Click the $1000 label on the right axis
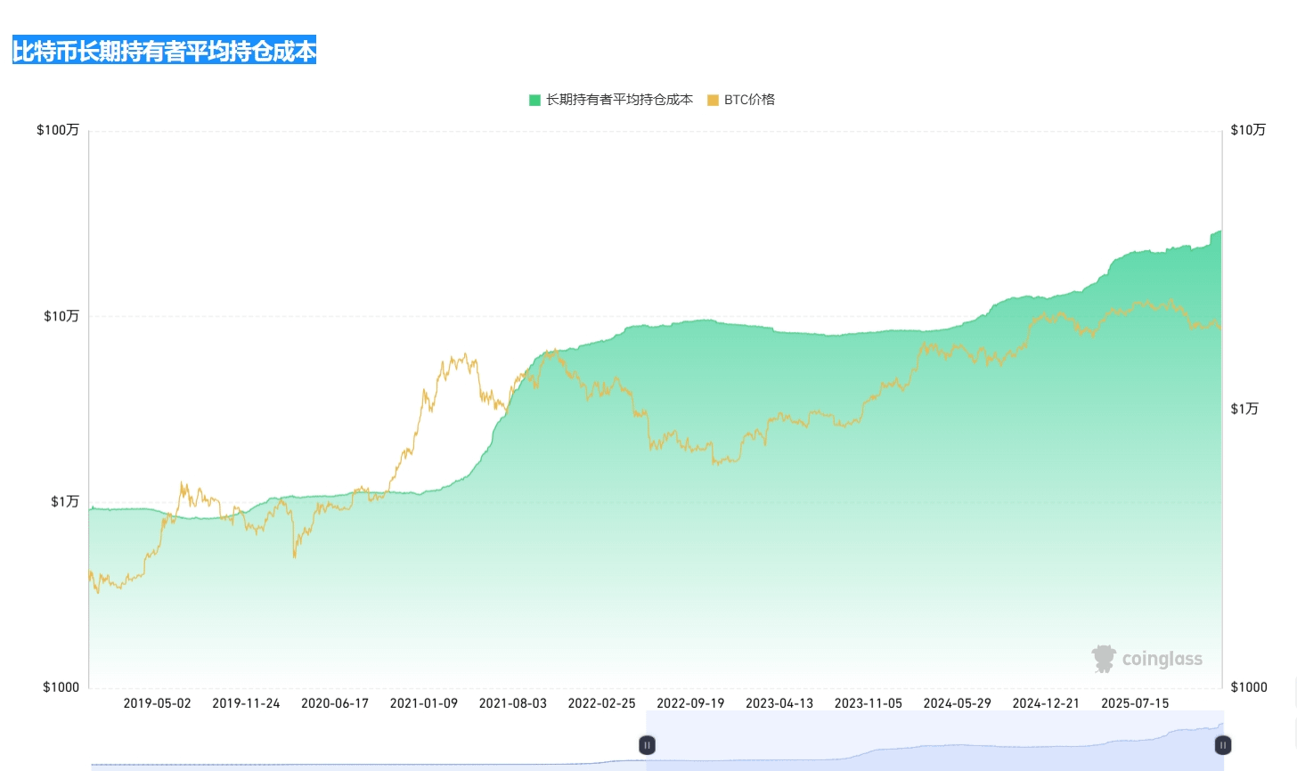Screen dimensions: 1297x771 [1249, 686]
